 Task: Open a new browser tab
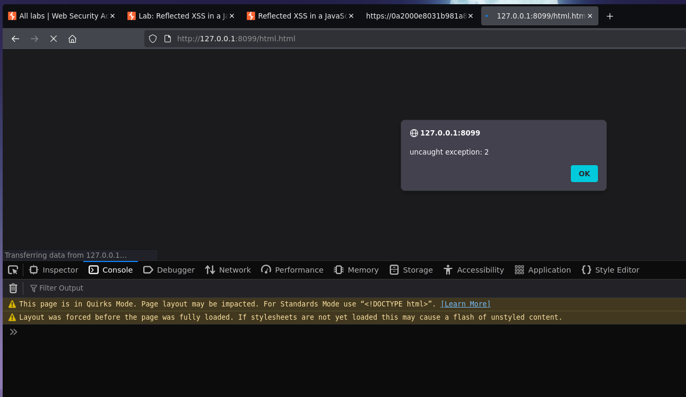[610, 16]
